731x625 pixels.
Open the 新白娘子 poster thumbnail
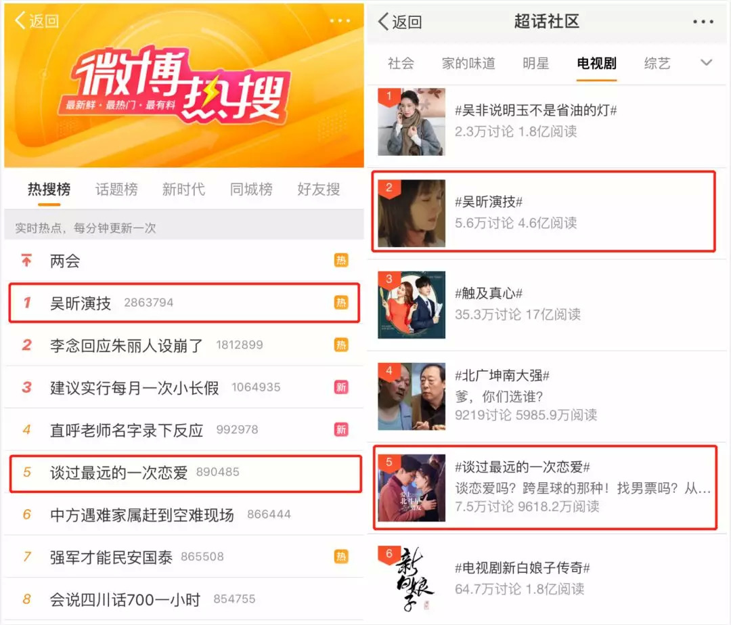point(412,579)
